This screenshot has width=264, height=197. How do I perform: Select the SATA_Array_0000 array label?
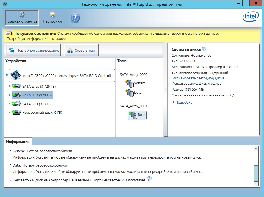click(134, 74)
